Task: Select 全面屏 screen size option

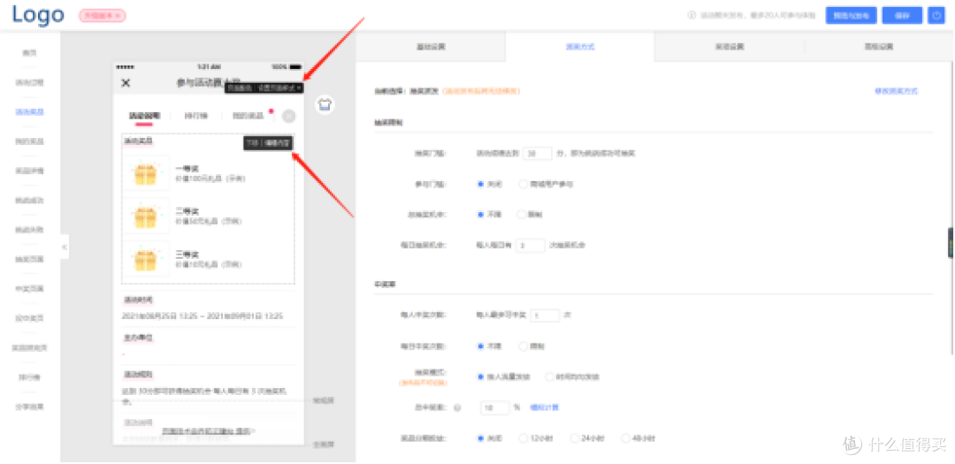Action: click(x=324, y=444)
